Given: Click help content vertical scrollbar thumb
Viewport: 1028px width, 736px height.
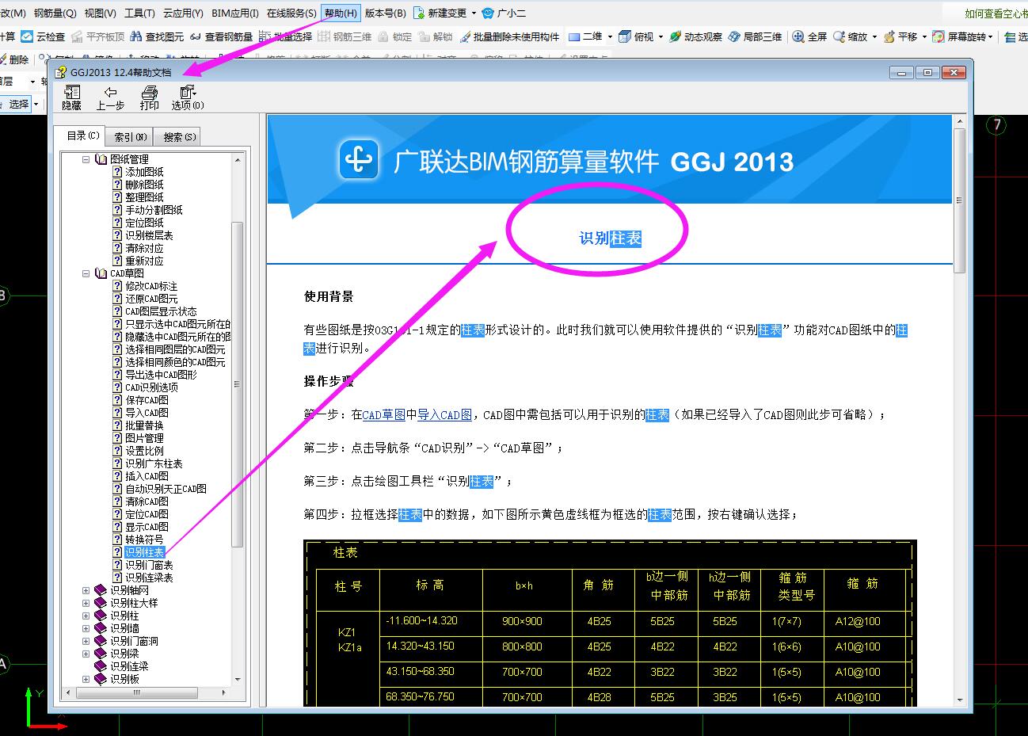Looking at the screenshot, I should click(x=959, y=200).
